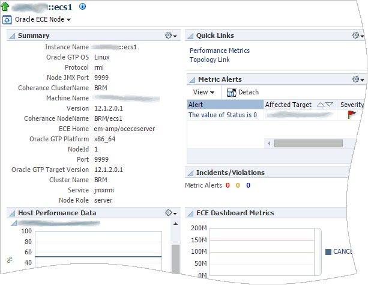The image size is (368, 285).
Task: Collapse the ECE Dashboard Metrics panel
Action: point(190,213)
